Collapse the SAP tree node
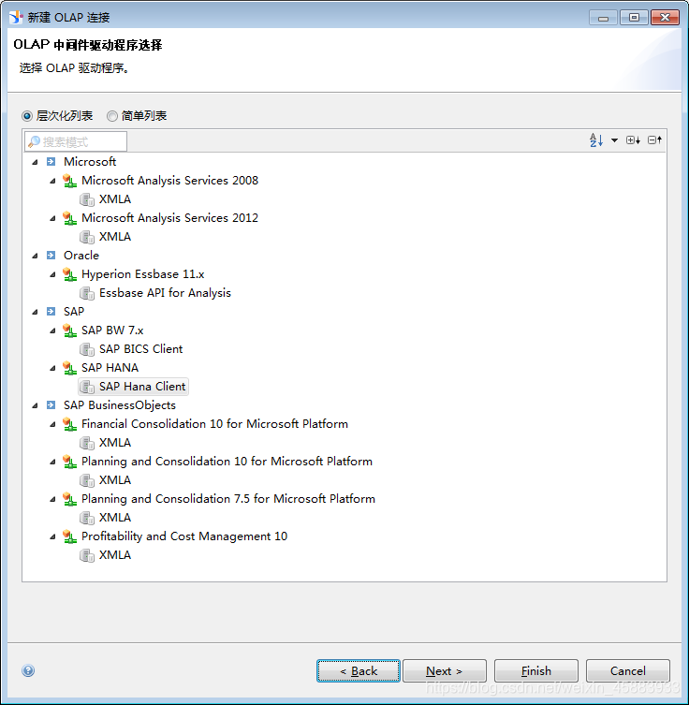The image size is (689, 705). (35, 312)
